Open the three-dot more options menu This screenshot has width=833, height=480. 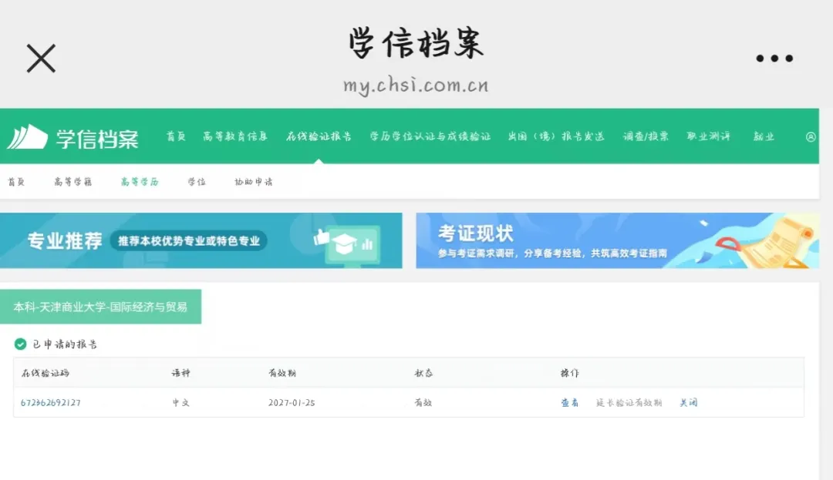(774, 59)
